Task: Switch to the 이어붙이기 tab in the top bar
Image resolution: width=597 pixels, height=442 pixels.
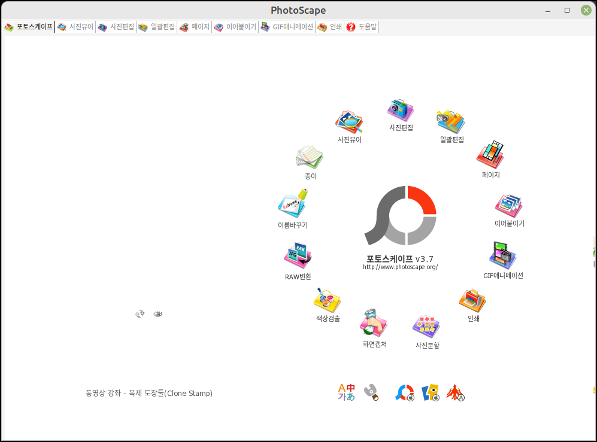Action: (235, 27)
